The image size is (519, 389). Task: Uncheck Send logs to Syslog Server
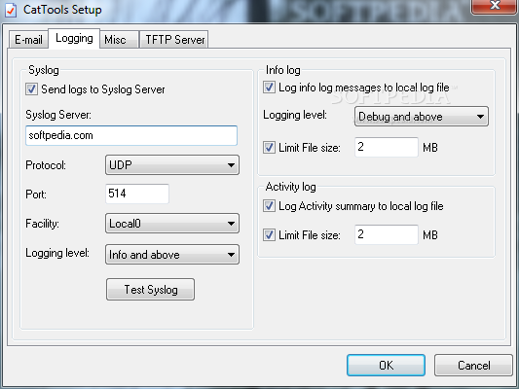[31, 89]
